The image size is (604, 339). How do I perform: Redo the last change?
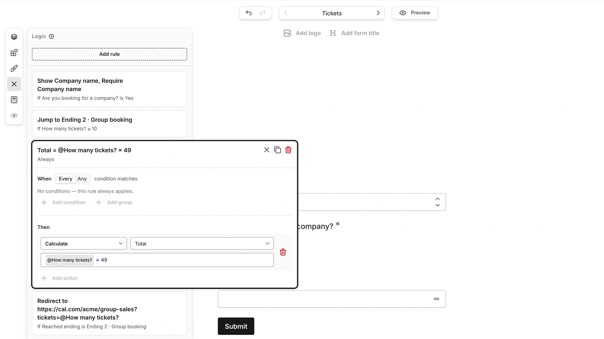coord(263,13)
